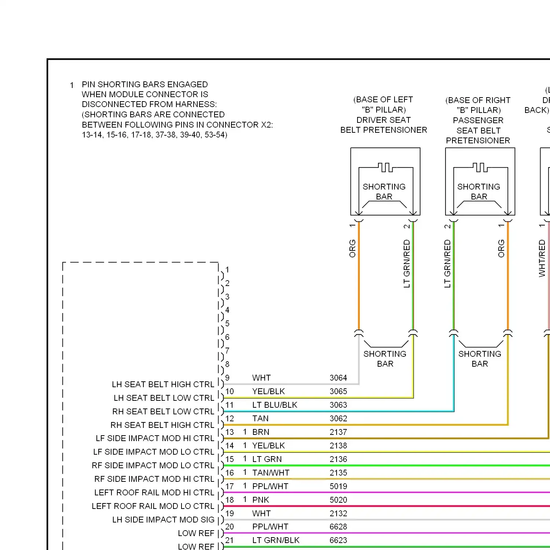The width and height of the screenshot is (550, 550).
Task: Click 'SHORTING BAR' inside driver pretensioner box
Action: (x=384, y=191)
